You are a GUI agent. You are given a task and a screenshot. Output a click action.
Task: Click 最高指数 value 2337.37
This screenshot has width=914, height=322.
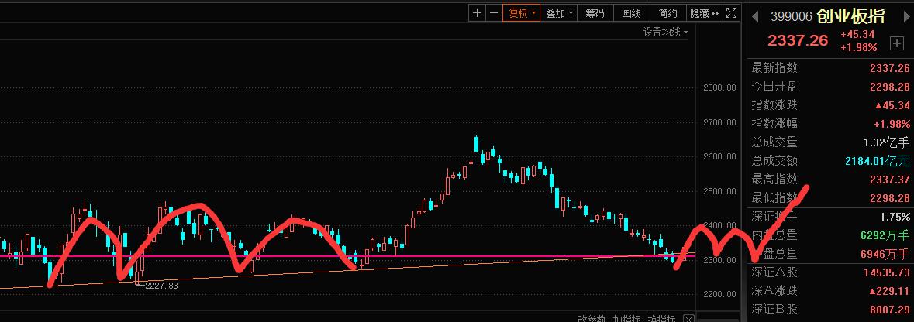click(889, 180)
